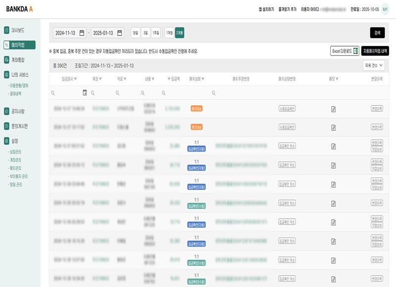Click 작업상세 in the first 입금확인(자동) row

click(377, 149)
